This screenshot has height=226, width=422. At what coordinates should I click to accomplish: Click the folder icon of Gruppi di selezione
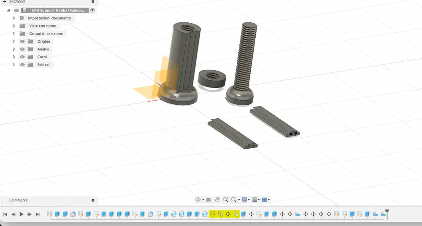22,34
